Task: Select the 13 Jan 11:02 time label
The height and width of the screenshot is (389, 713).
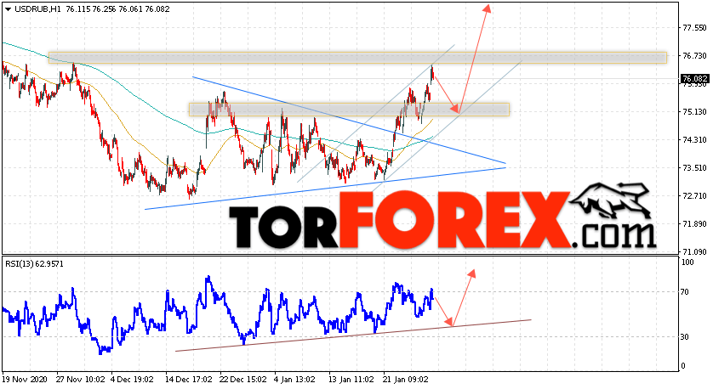Action: point(351,379)
